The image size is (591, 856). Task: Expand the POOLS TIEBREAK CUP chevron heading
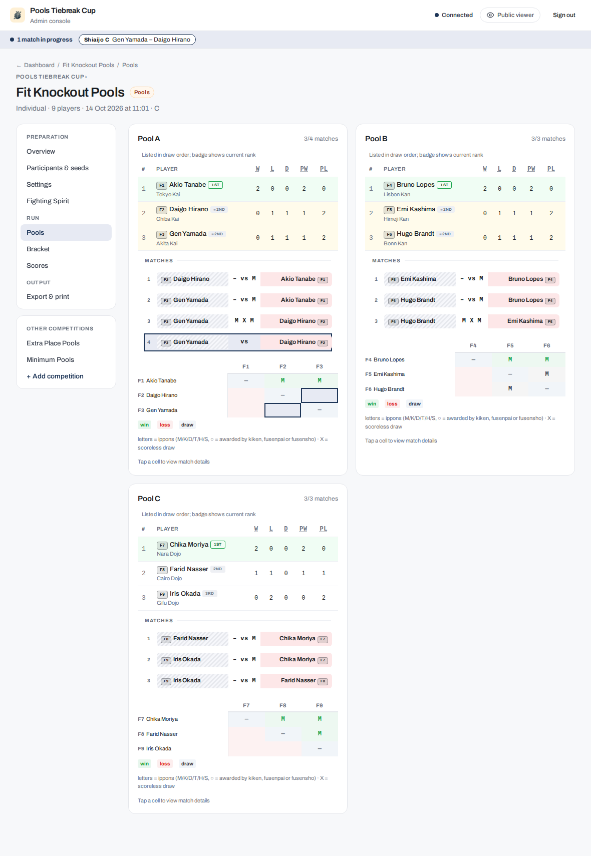click(x=52, y=77)
